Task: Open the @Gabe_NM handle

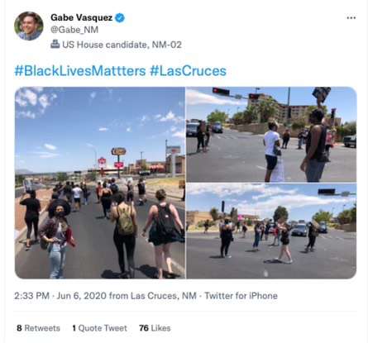Action: click(x=74, y=30)
